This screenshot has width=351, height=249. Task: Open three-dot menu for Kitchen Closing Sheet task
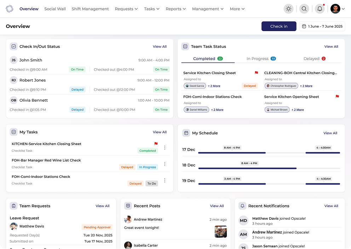pyautogui.click(x=165, y=147)
